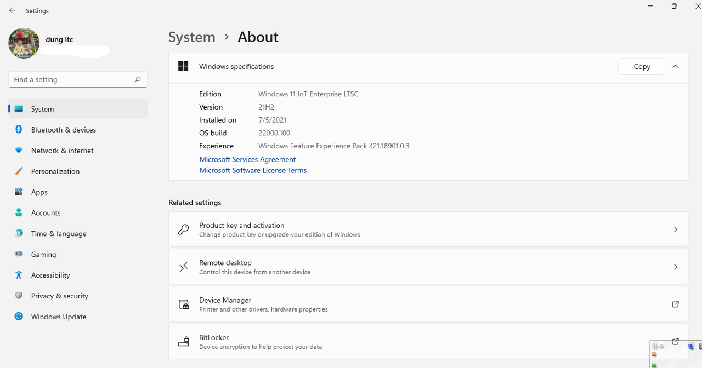Click the Bluetooth & devices icon

19,130
